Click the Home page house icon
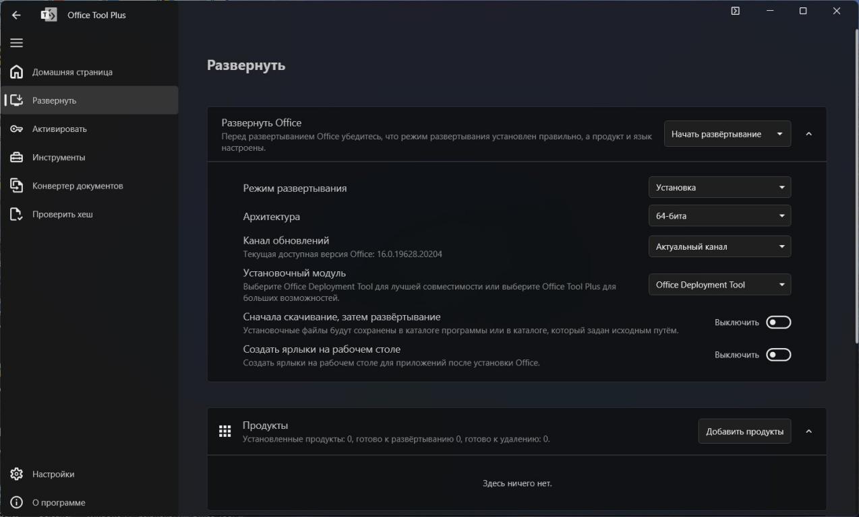This screenshot has height=517, width=859. coord(16,72)
